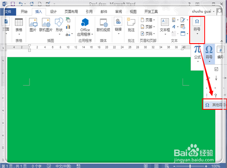
Task: Expand the object dropdown arrow
Action: point(188,34)
